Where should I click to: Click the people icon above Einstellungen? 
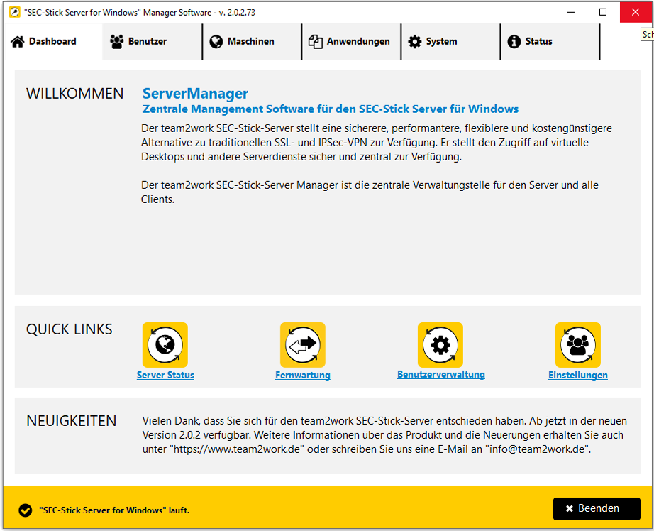click(x=578, y=345)
